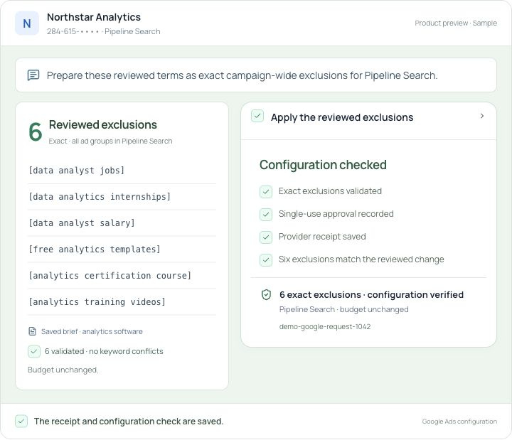
Task: Click the shield icon beside configuration verified
Action: click(266, 295)
